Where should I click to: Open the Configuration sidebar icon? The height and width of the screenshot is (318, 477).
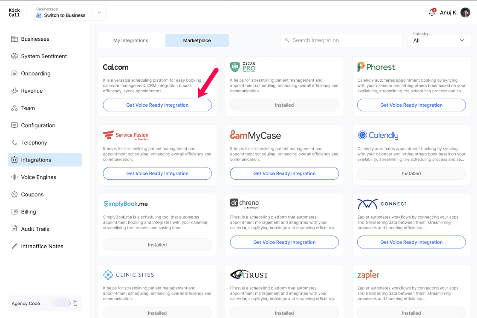(14, 125)
